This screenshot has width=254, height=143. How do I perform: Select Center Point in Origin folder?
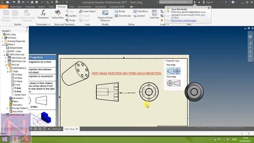(19, 95)
